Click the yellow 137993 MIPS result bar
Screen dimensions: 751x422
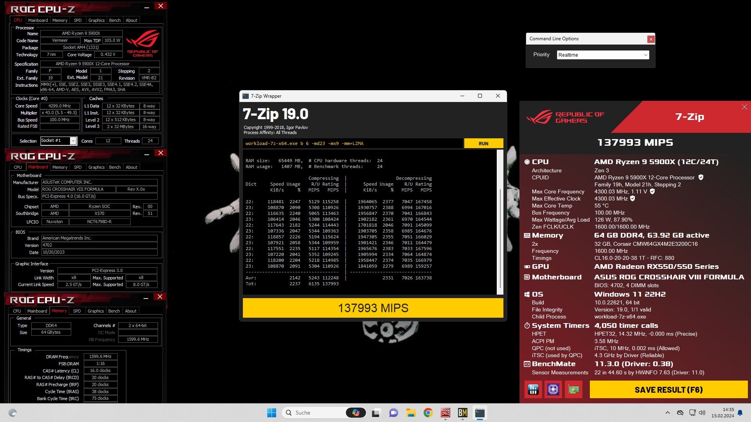373,308
